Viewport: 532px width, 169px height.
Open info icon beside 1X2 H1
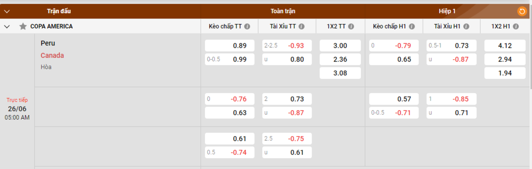coord(516,27)
